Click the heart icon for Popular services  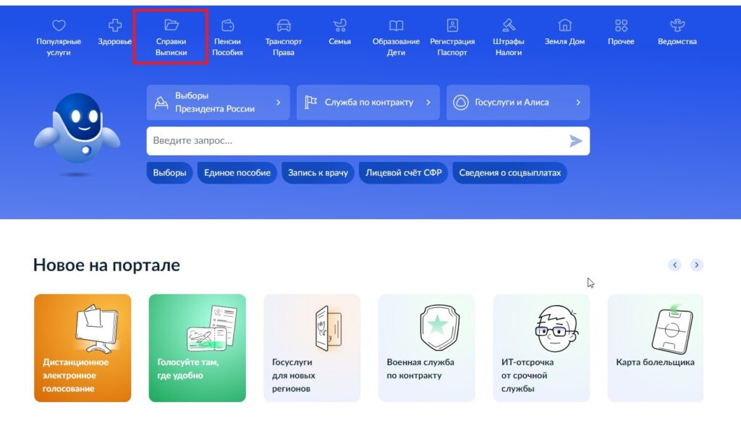[59, 26]
